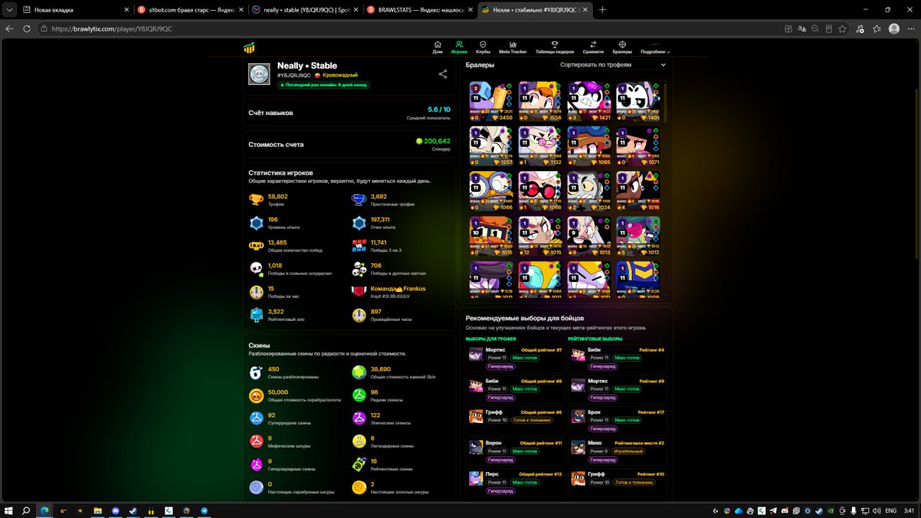Select the brawler card with 1016 trophies
This screenshot has height=518, width=921.
638,191
